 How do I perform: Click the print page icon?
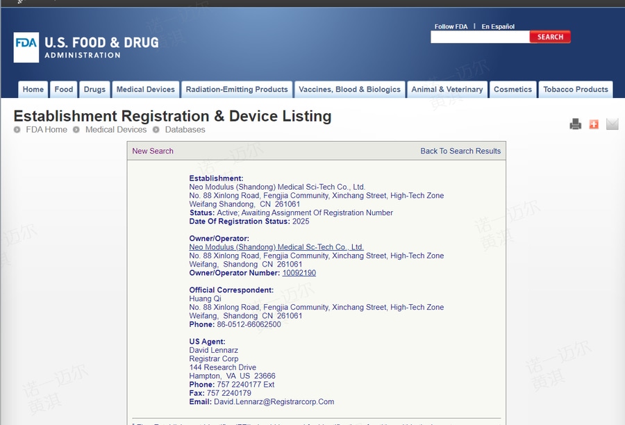pos(575,124)
